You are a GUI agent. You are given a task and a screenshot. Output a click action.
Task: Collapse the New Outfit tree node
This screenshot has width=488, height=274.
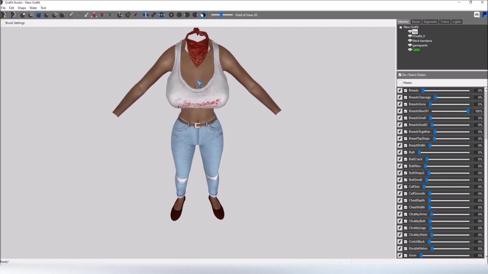click(x=401, y=27)
